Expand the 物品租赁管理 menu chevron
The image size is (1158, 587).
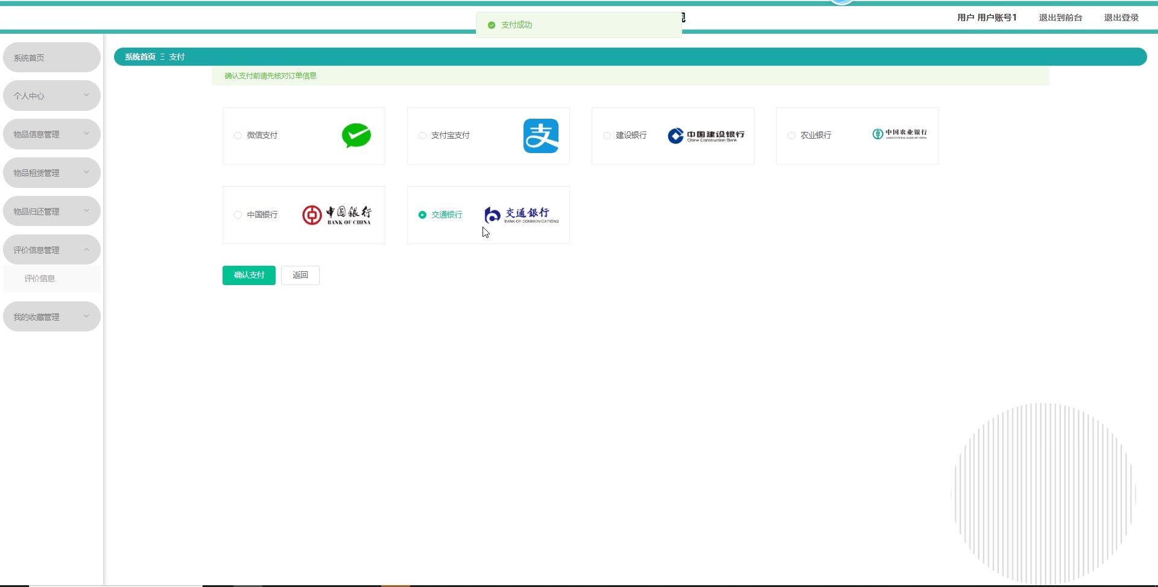[86, 172]
